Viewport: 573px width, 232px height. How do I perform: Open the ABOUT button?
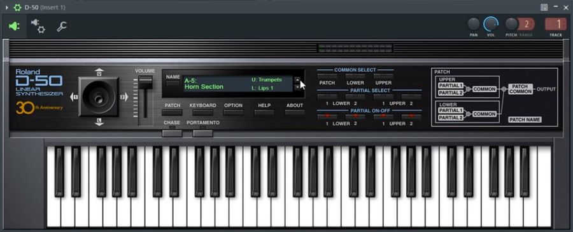(295, 113)
